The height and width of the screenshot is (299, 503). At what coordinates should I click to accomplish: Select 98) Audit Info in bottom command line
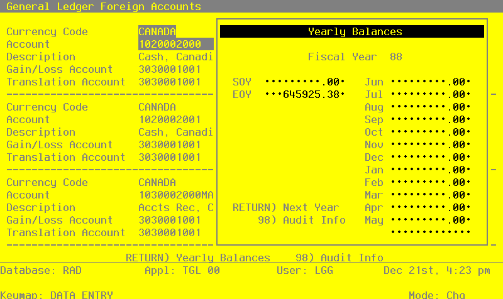[340, 258]
